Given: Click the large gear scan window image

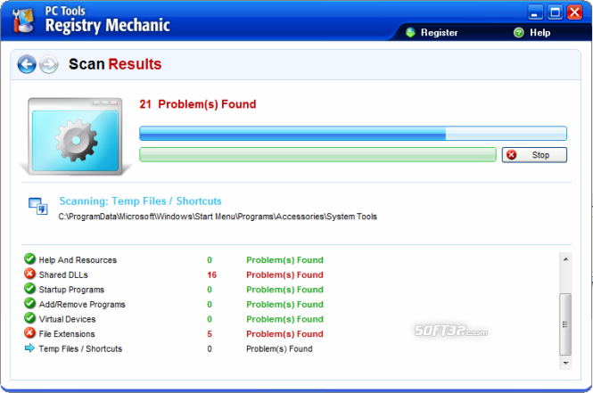Looking at the screenshot, I should 76,136.
